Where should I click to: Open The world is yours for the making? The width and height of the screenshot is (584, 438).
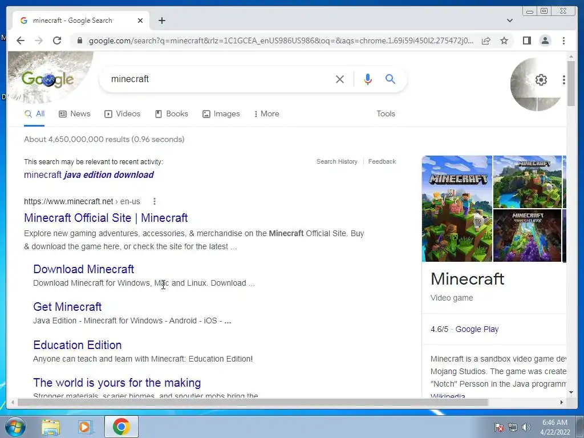tap(117, 383)
